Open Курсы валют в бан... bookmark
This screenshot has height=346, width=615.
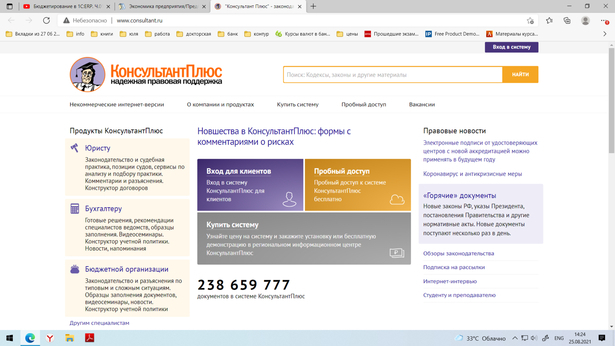pos(303,34)
